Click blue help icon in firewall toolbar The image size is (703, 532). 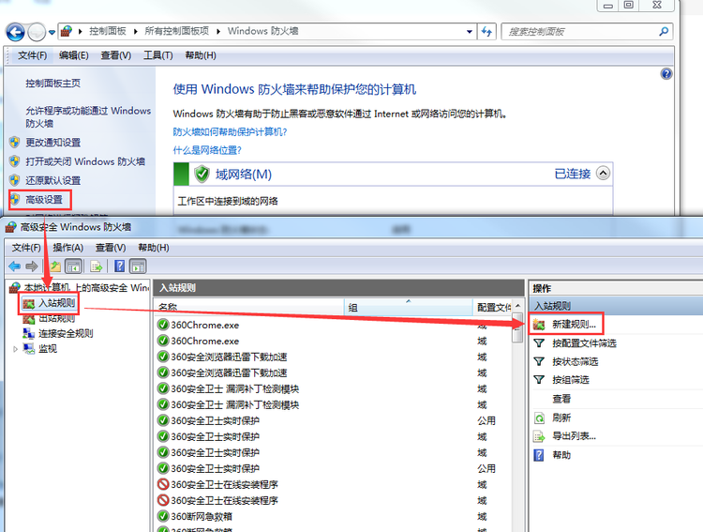(x=120, y=266)
